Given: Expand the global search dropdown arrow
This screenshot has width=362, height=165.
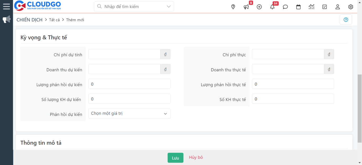Looking at the screenshot, I should [169, 7].
